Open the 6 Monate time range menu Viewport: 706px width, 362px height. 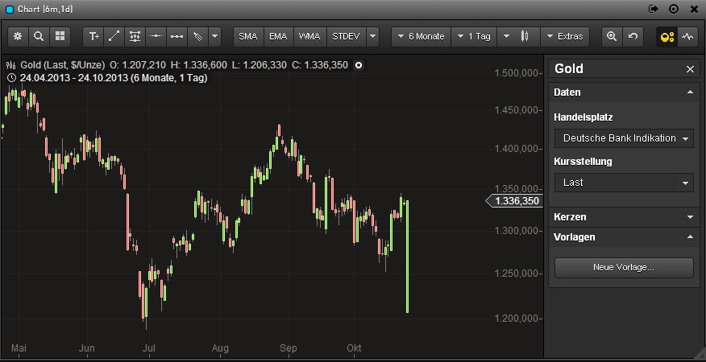(x=420, y=36)
